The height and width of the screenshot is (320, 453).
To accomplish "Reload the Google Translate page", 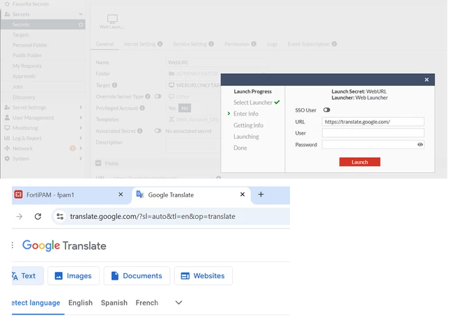I will point(38,216).
